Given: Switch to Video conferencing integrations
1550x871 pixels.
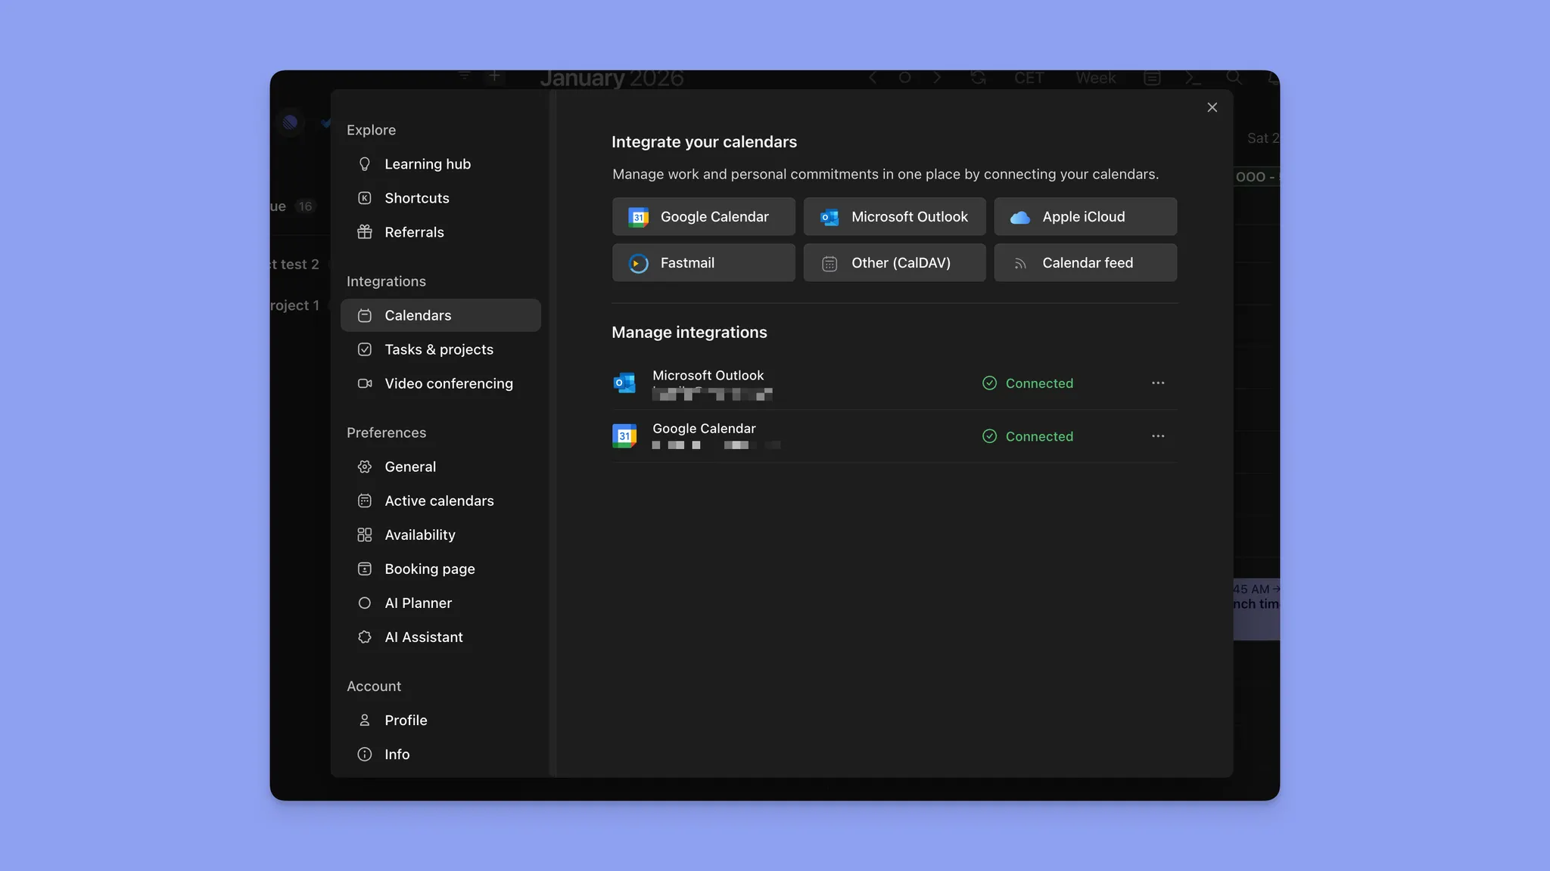Looking at the screenshot, I should [448, 383].
